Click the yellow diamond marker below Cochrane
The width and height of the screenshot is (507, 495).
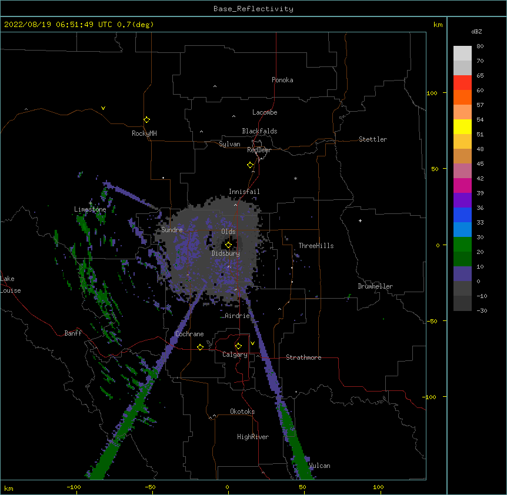(200, 347)
